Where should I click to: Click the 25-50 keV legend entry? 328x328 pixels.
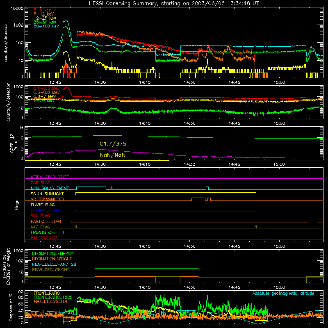[45, 22]
